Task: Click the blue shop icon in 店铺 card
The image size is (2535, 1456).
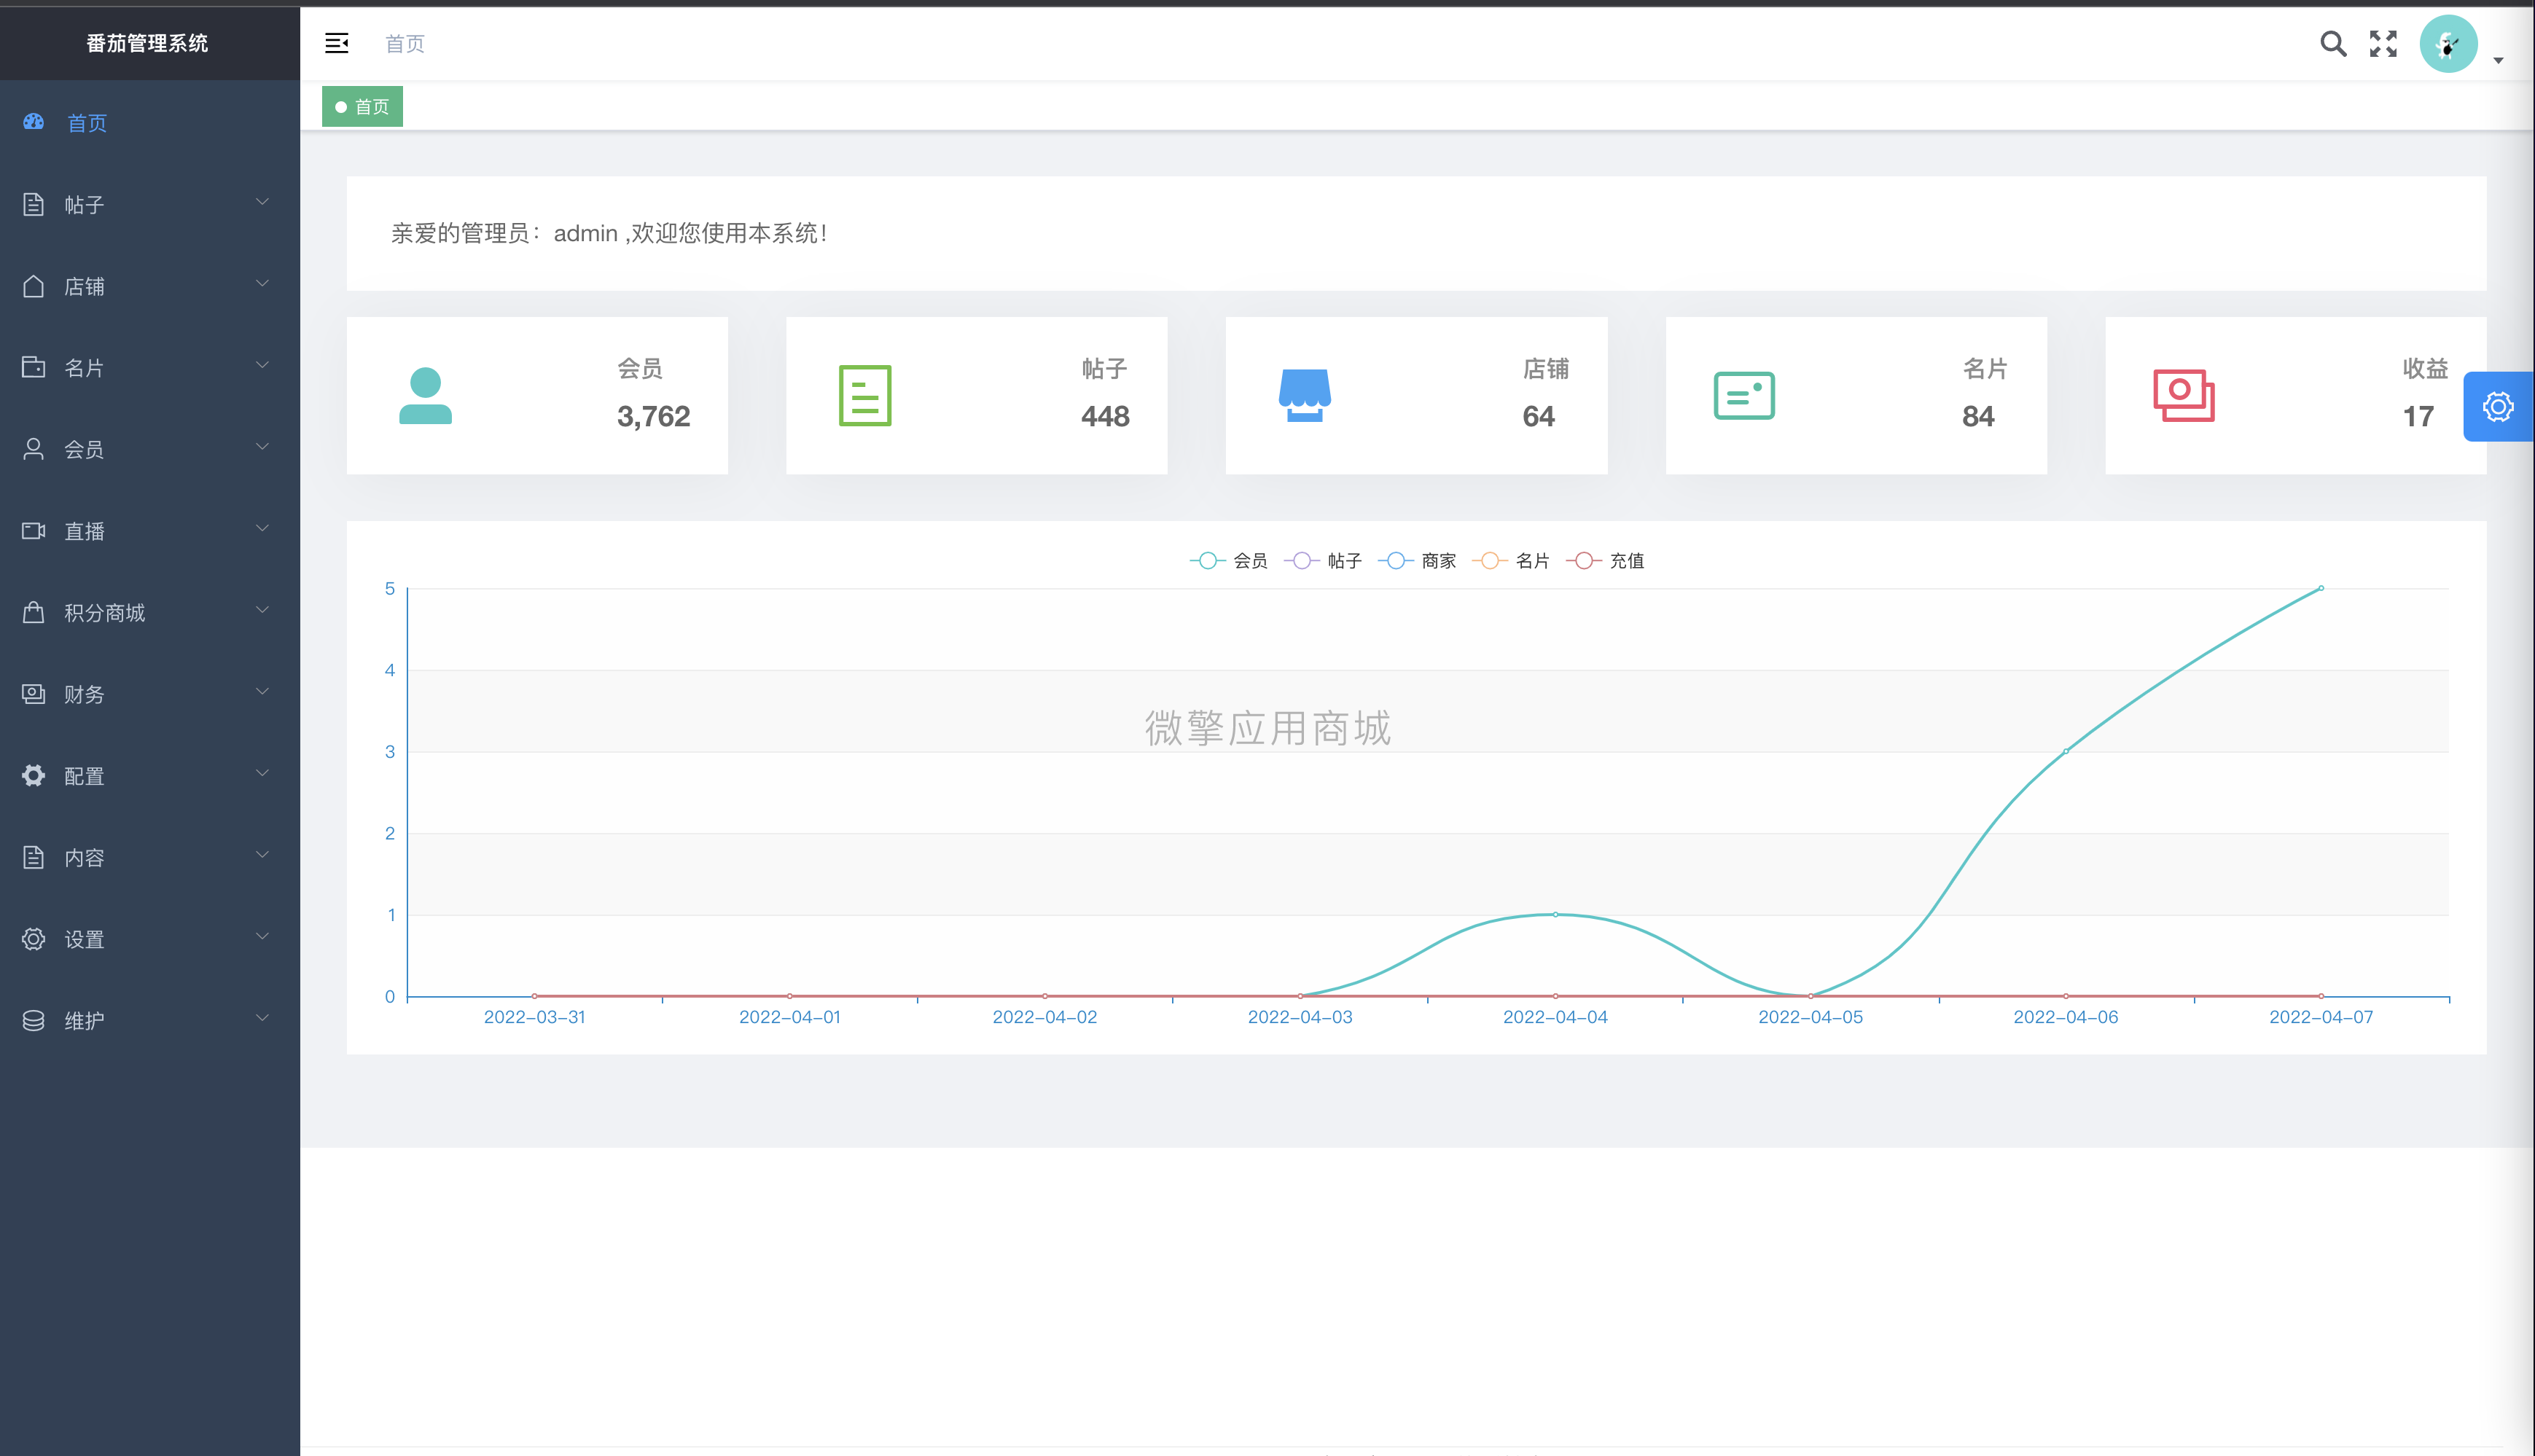Action: (x=1304, y=396)
